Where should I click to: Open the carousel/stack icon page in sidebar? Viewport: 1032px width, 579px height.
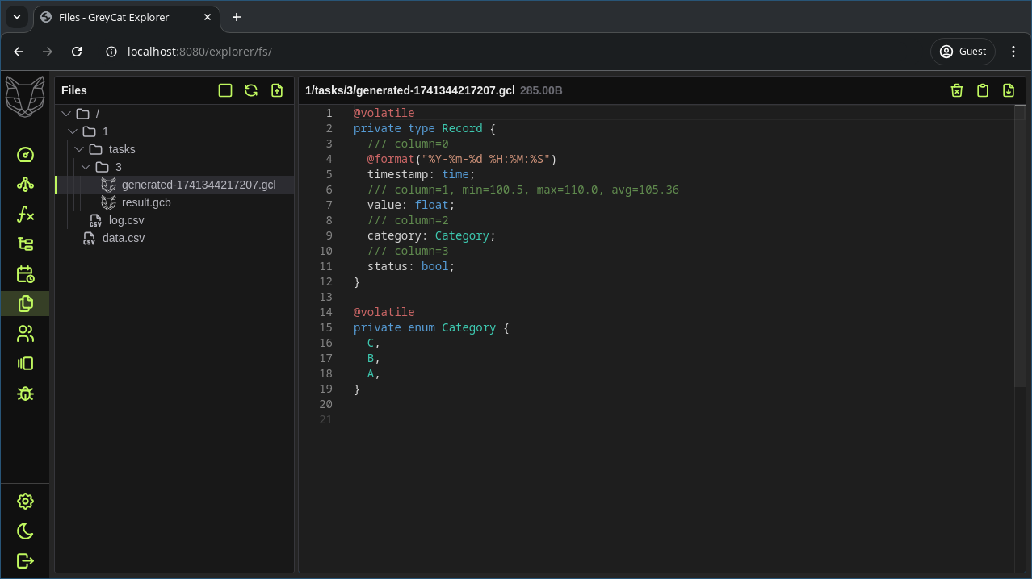25,363
